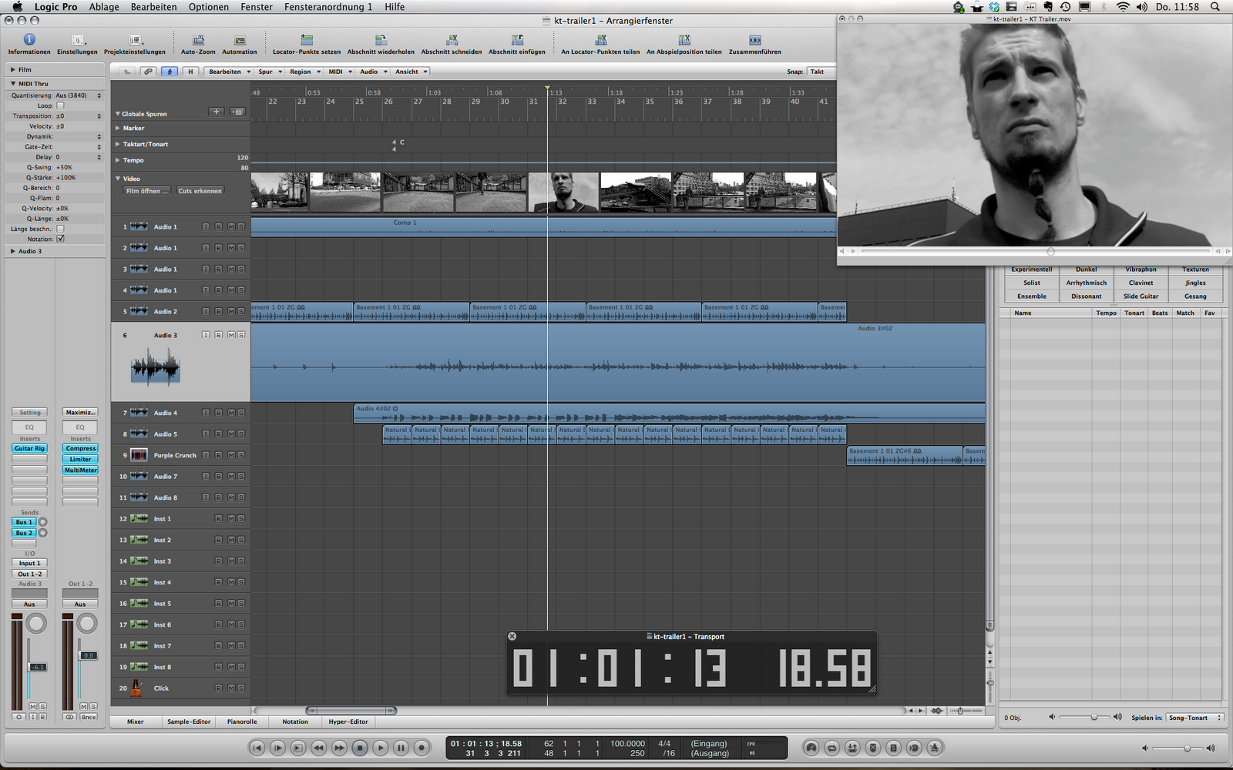Image resolution: width=1233 pixels, height=770 pixels.
Task: Toggle the catch playhead running-man icon
Action: point(170,72)
